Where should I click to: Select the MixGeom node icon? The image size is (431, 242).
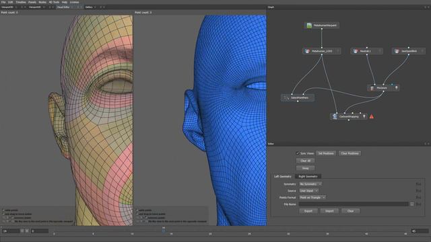pos(372,88)
